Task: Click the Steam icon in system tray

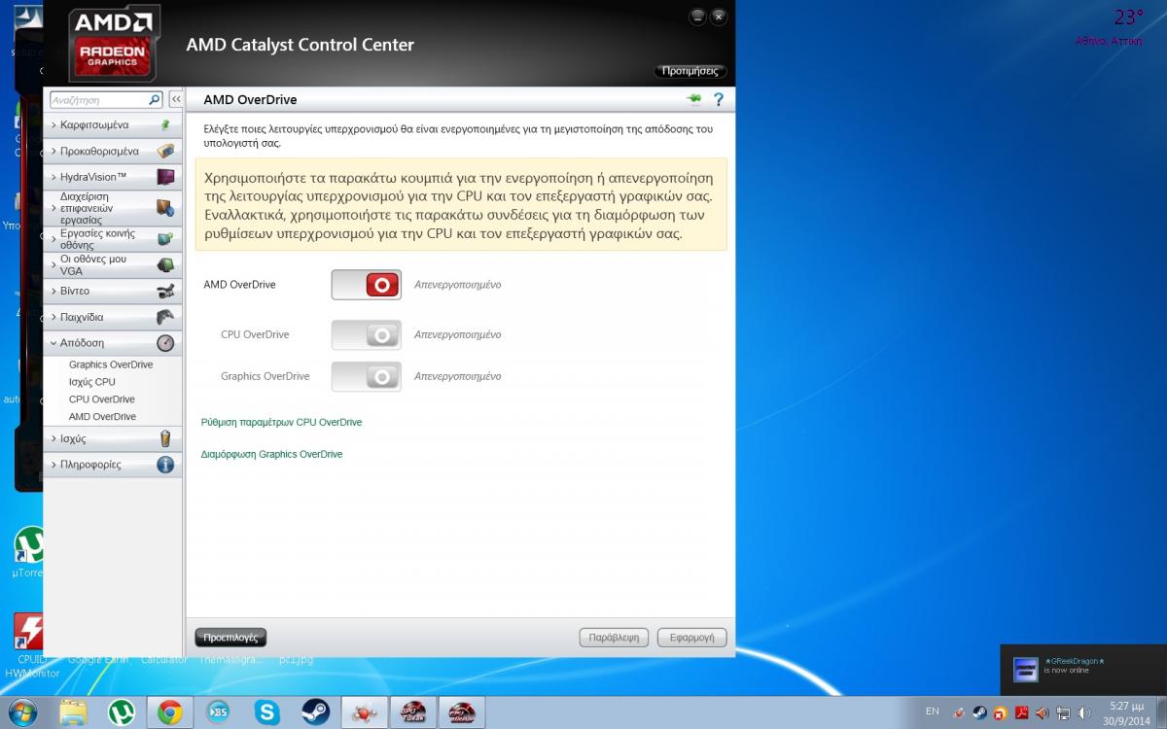Action: click(979, 712)
